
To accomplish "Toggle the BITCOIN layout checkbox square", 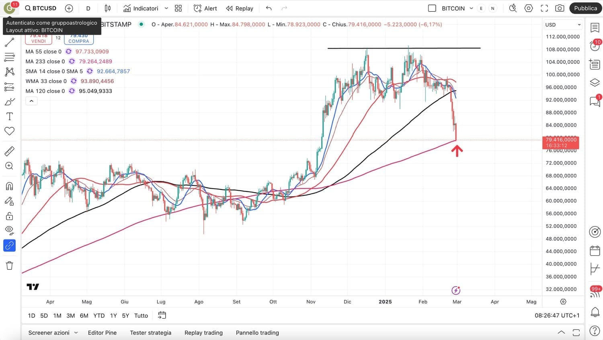I will pos(432,8).
